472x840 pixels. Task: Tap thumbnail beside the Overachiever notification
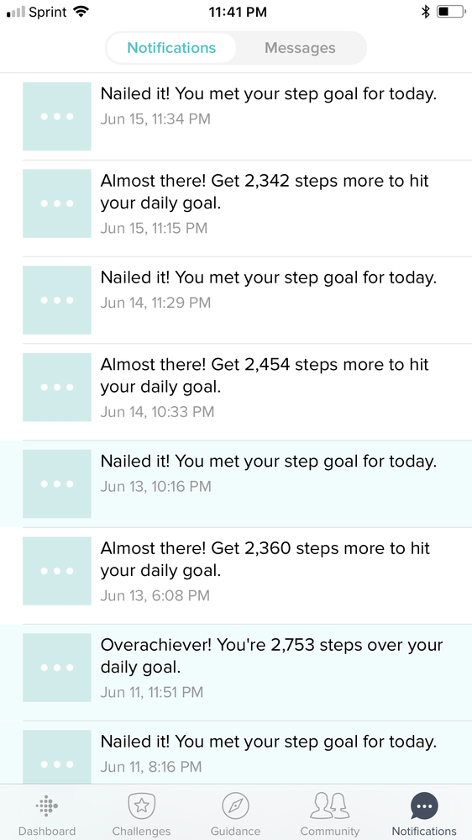pyautogui.click(x=57, y=668)
